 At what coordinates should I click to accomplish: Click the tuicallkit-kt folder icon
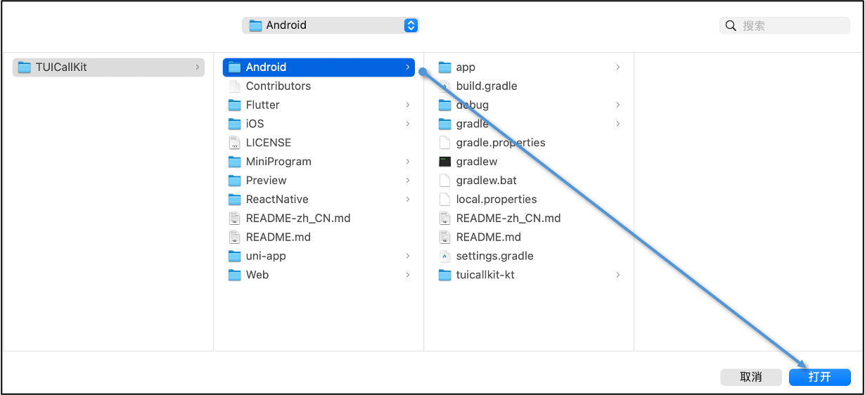(444, 275)
